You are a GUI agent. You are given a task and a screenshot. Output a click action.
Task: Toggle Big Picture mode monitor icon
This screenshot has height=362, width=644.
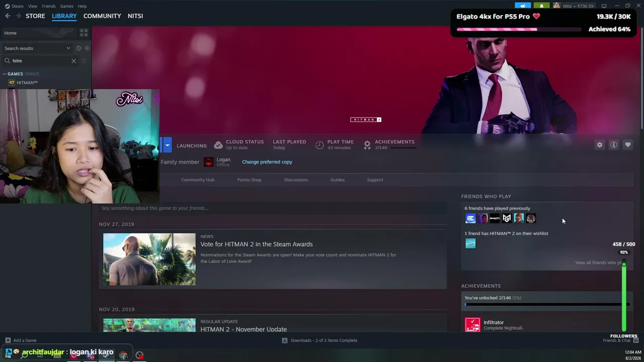[x=604, y=6]
